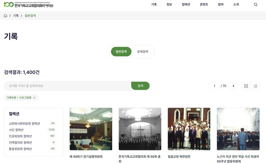
Task: Open the site search magnifier icon
Action: [256, 5]
